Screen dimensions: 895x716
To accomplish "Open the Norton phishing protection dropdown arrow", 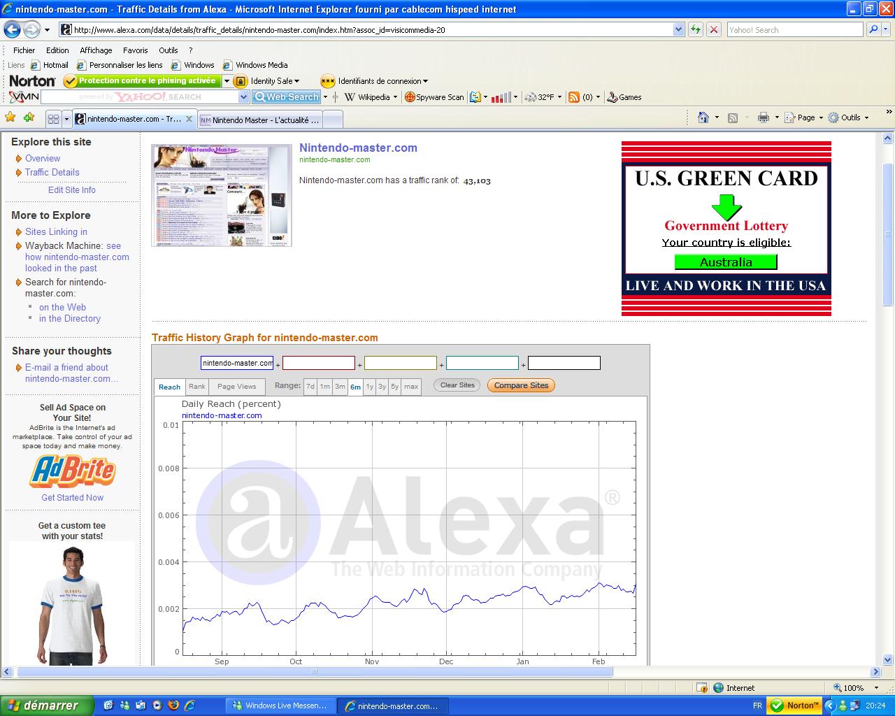I will pos(227,81).
